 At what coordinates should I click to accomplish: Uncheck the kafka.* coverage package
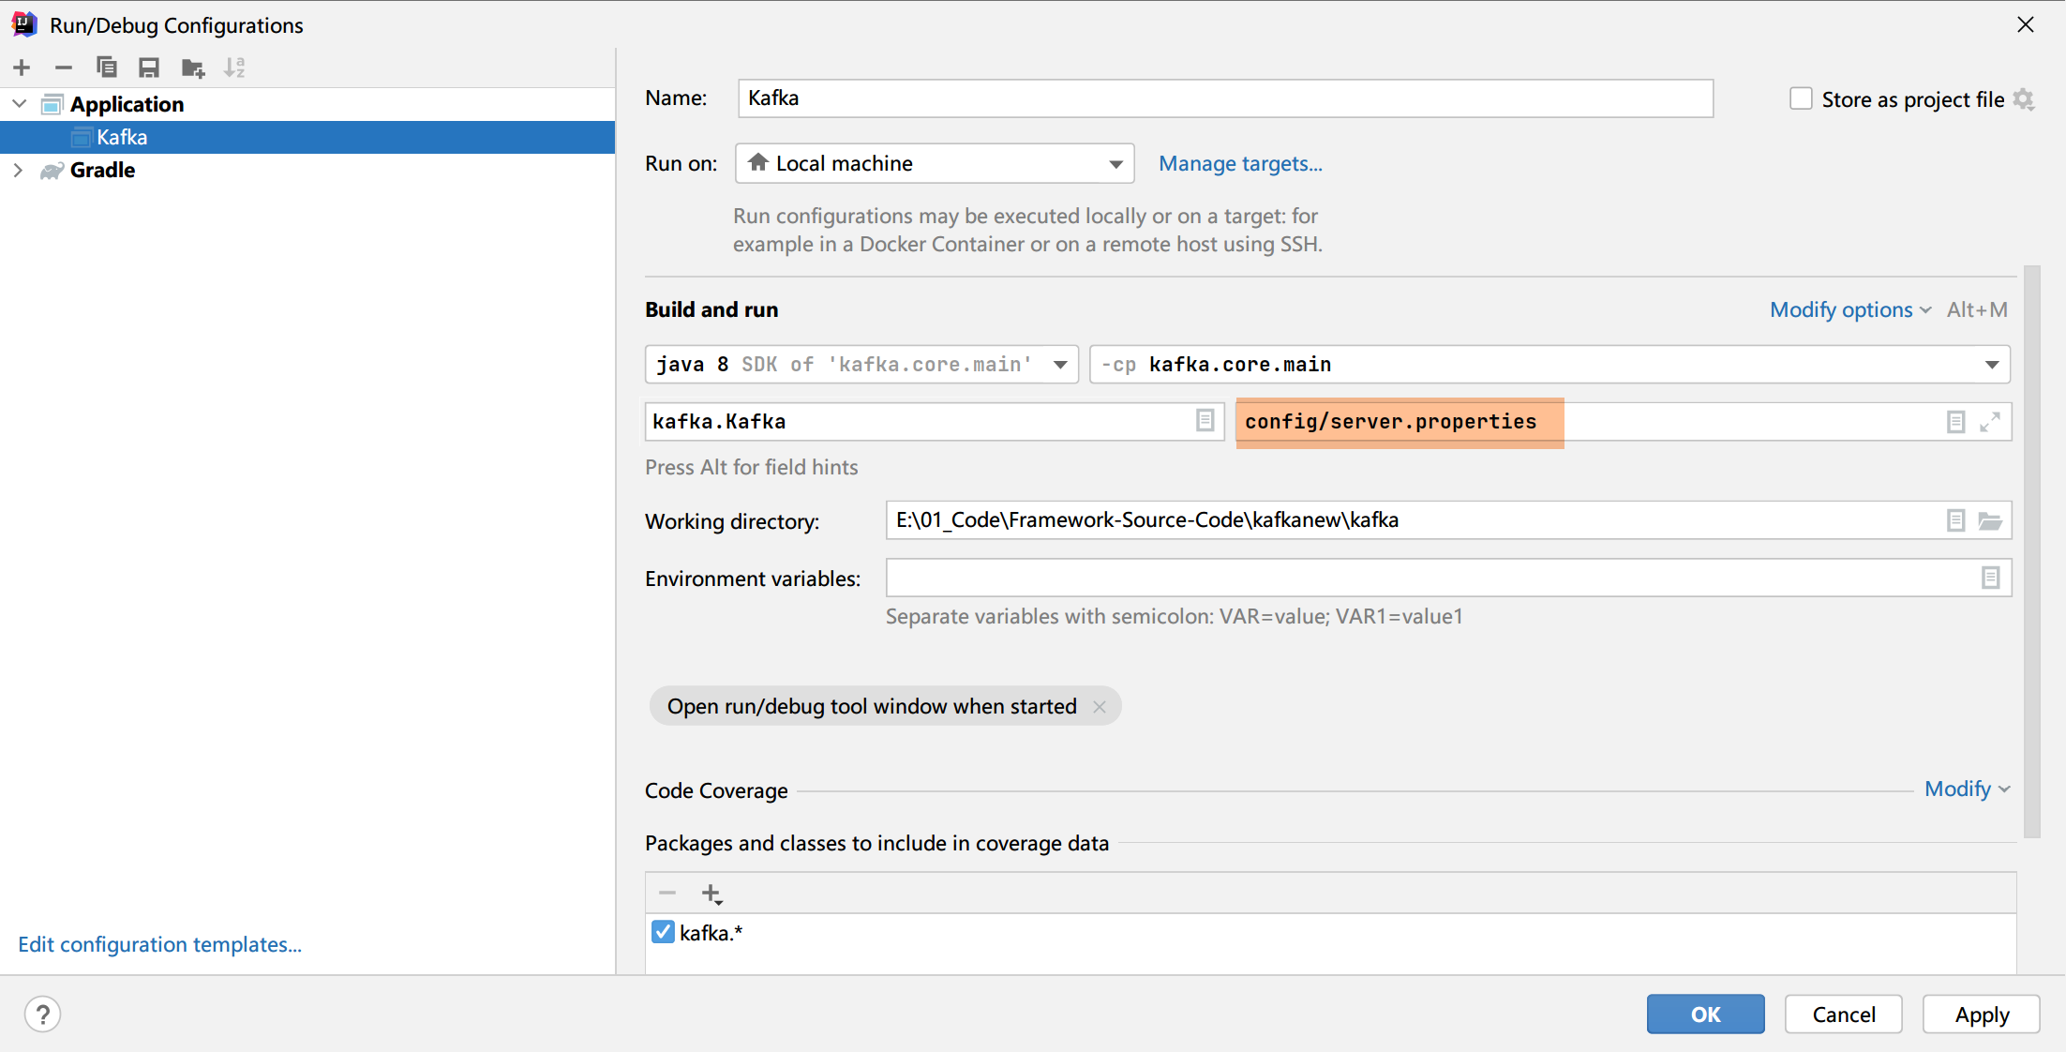(x=663, y=932)
